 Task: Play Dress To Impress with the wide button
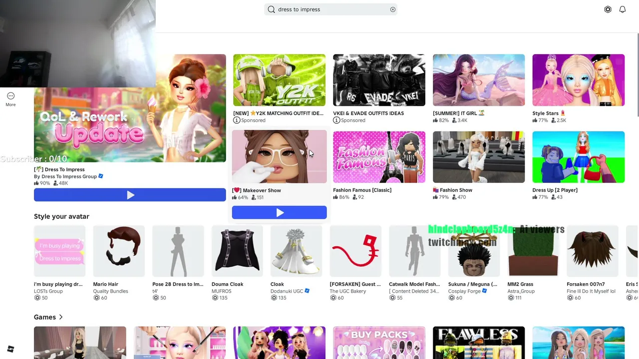[x=130, y=195]
